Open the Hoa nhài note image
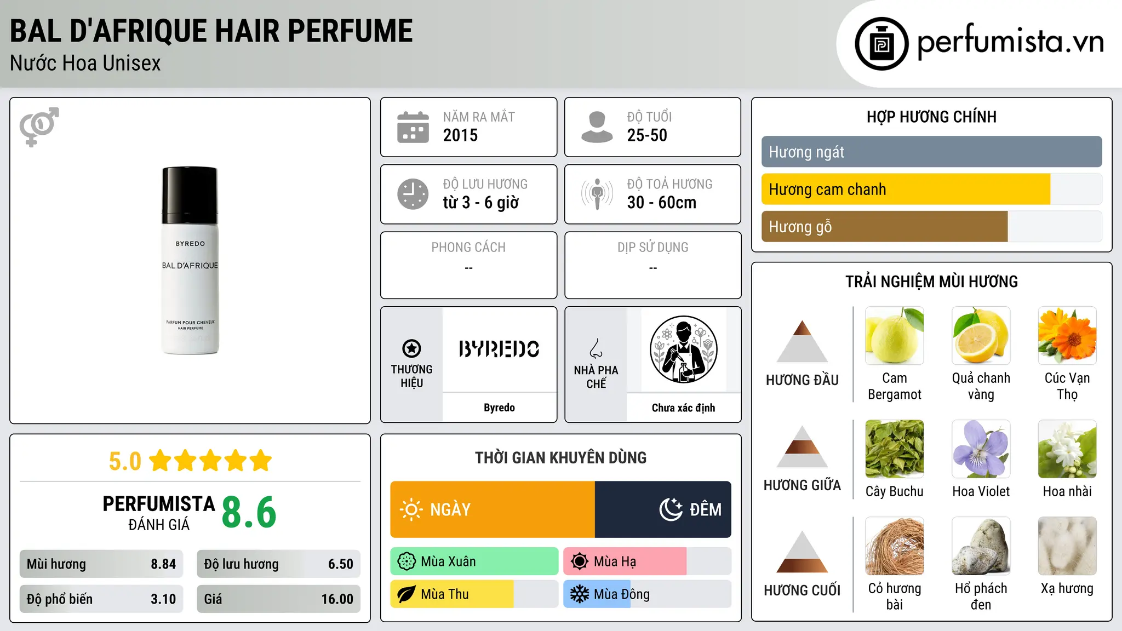1122x631 pixels. tap(1067, 449)
